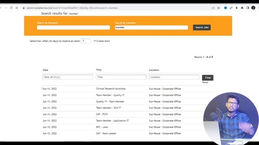Click the Title filter input

[121, 77]
